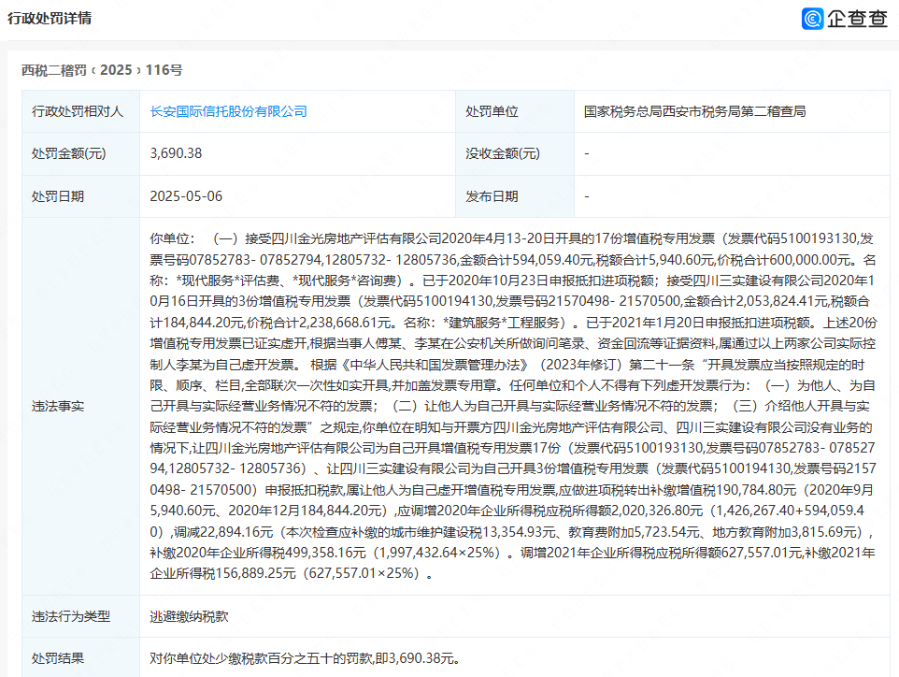Select 逃避缴纳税款 violation type text
899x677 pixels.
coord(189,616)
